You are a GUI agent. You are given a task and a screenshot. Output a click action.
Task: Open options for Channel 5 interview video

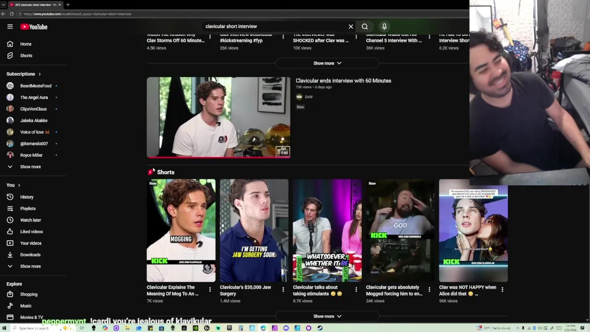point(429,36)
